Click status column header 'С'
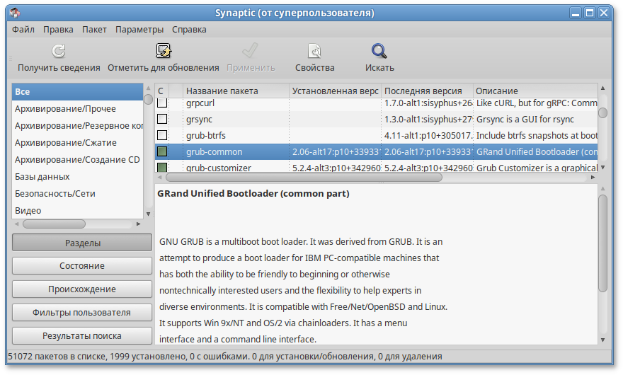The height and width of the screenshot is (375, 623). click(161, 91)
